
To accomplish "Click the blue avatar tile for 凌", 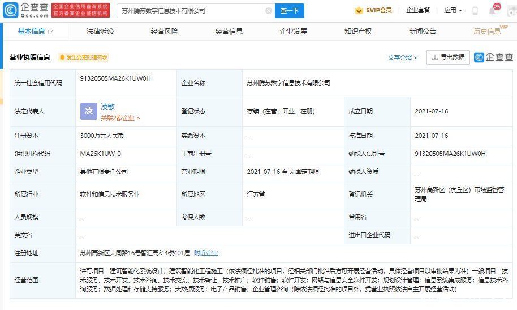I will click(x=89, y=111).
